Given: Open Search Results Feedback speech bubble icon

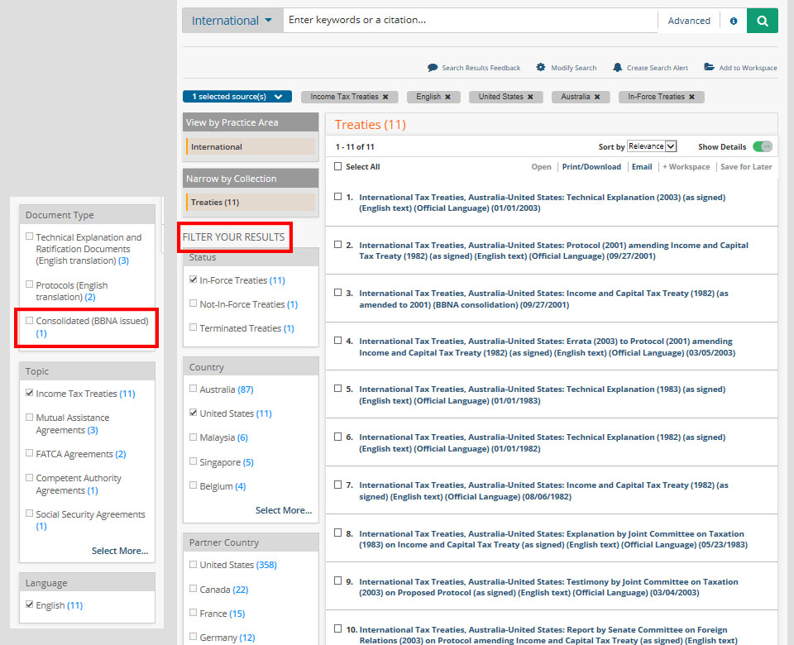Looking at the screenshot, I should [432, 68].
